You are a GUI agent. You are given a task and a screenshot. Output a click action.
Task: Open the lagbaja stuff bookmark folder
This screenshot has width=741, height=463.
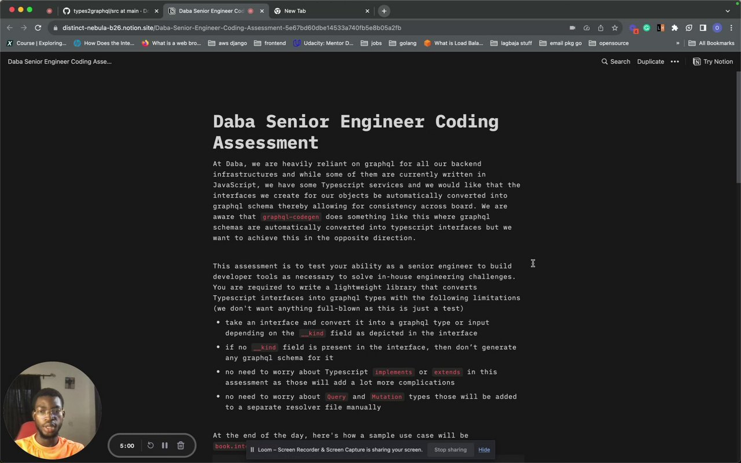pos(511,43)
